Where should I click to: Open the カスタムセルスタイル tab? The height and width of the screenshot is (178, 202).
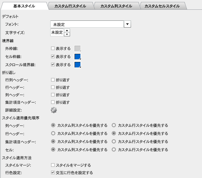[x=162, y=6]
